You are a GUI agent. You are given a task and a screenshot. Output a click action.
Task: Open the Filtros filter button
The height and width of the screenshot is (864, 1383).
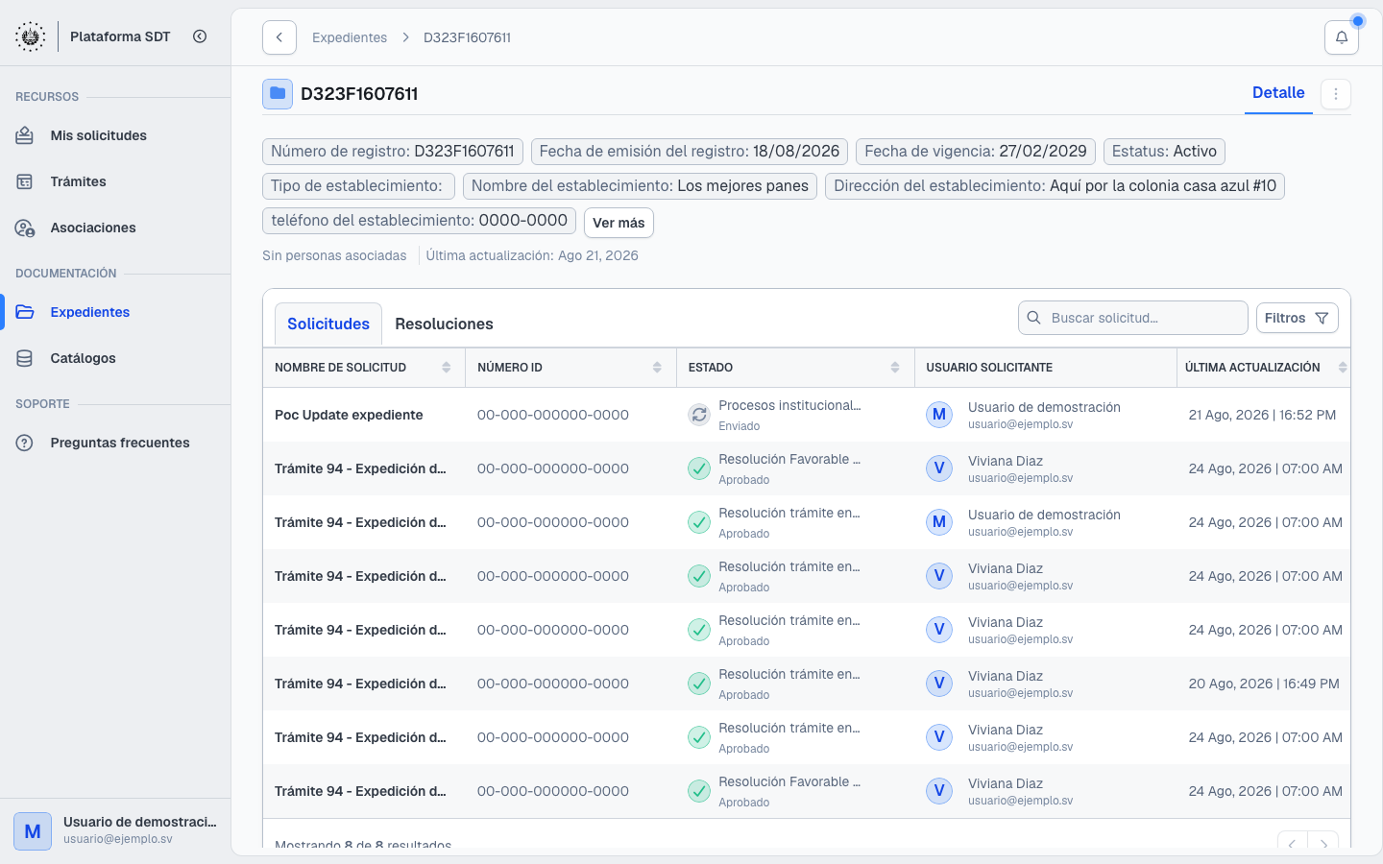(1297, 318)
